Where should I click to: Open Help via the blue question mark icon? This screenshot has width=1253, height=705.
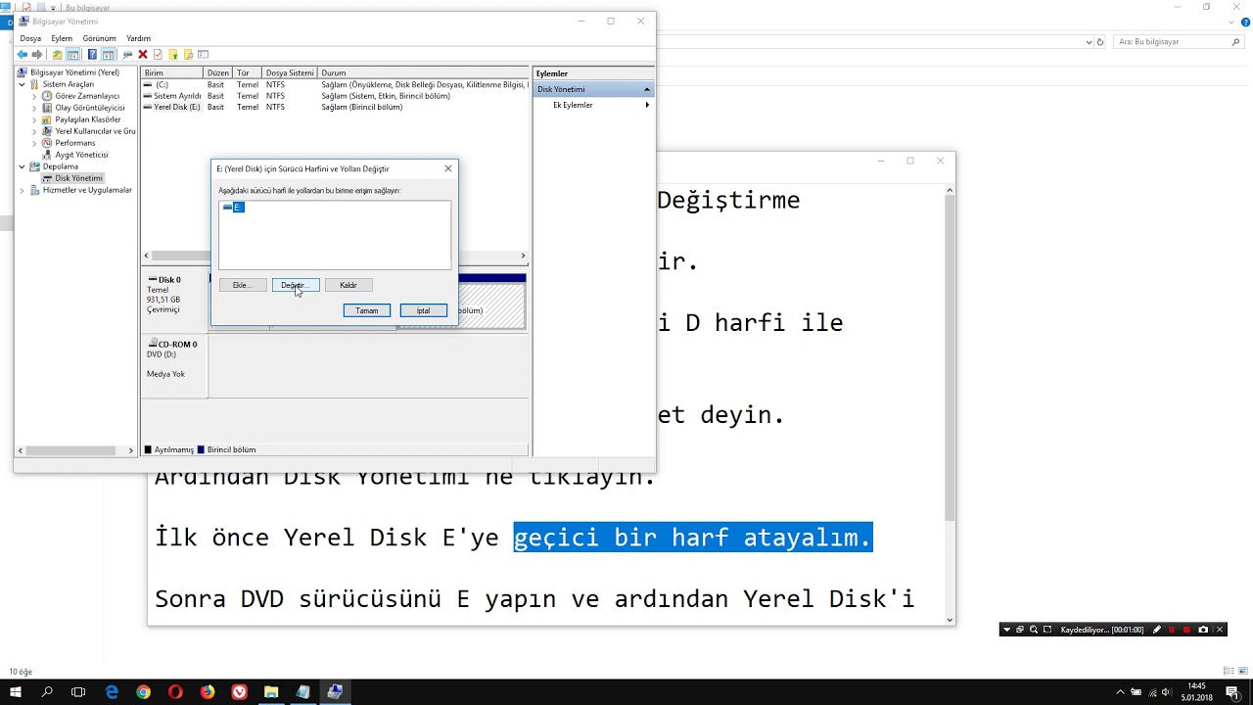click(92, 55)
